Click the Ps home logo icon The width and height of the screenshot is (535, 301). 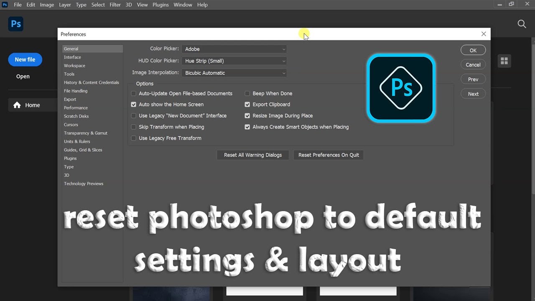[16, 24]
